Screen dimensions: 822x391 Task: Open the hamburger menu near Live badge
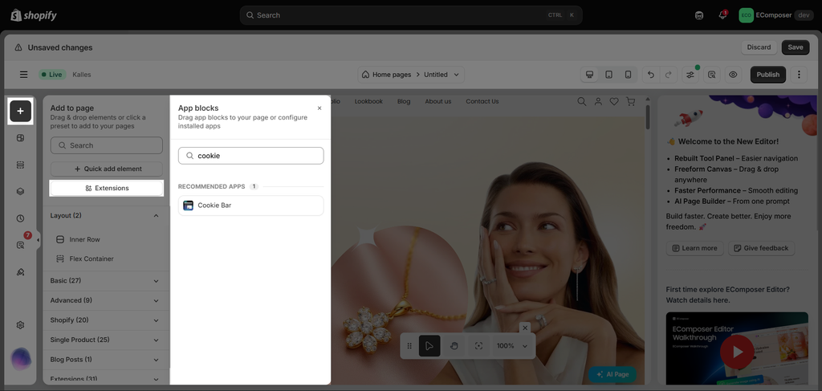click(x=23, y=75)
